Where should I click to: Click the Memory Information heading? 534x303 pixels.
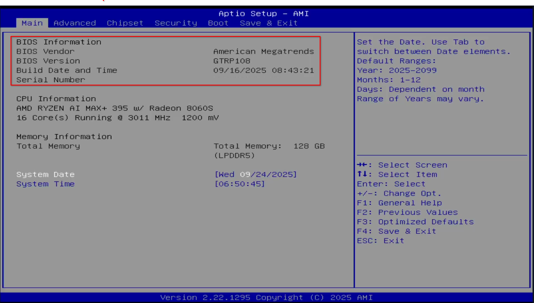[x=64, y=137]
